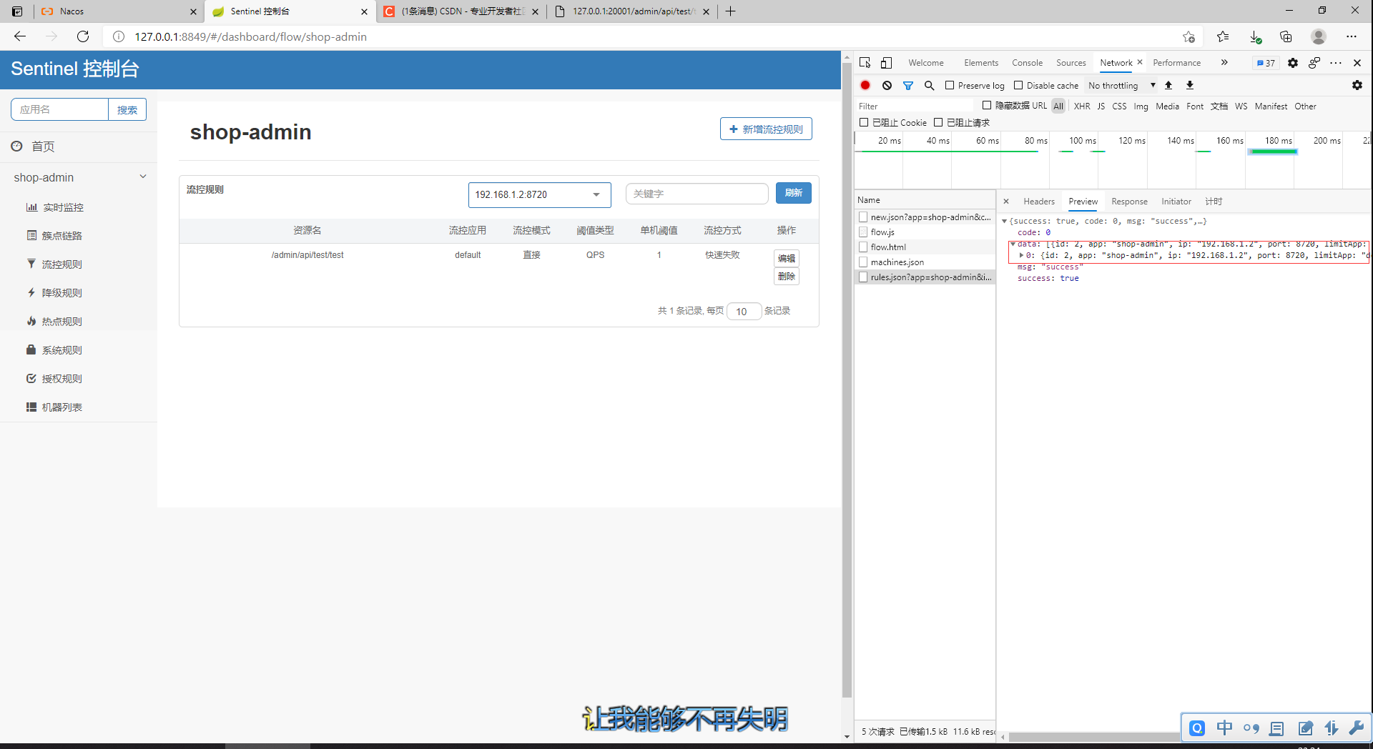Click the page vertical scrollbar thumb
This screenshot has height=749, width=1373.
pyautogui.click(x=847, y=380)
